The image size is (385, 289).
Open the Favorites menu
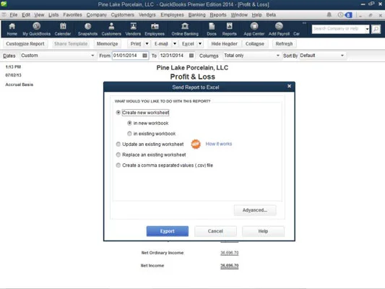pyautogui.click(x=72, y=14)
